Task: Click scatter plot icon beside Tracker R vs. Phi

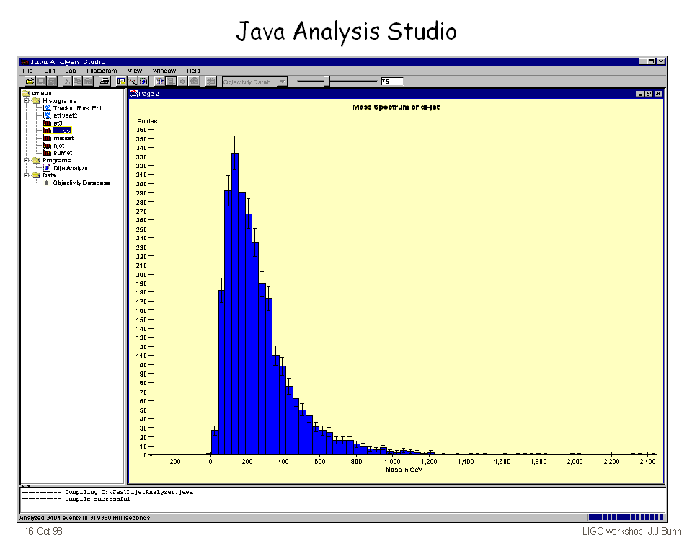Action: pos(48,108)
